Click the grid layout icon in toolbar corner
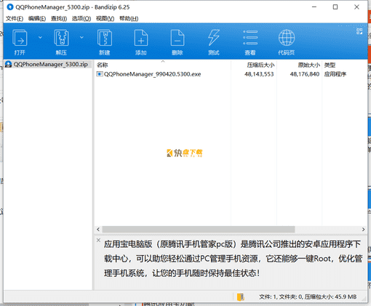The height and width of the screenshot is (306, 371). click(359, 31)
